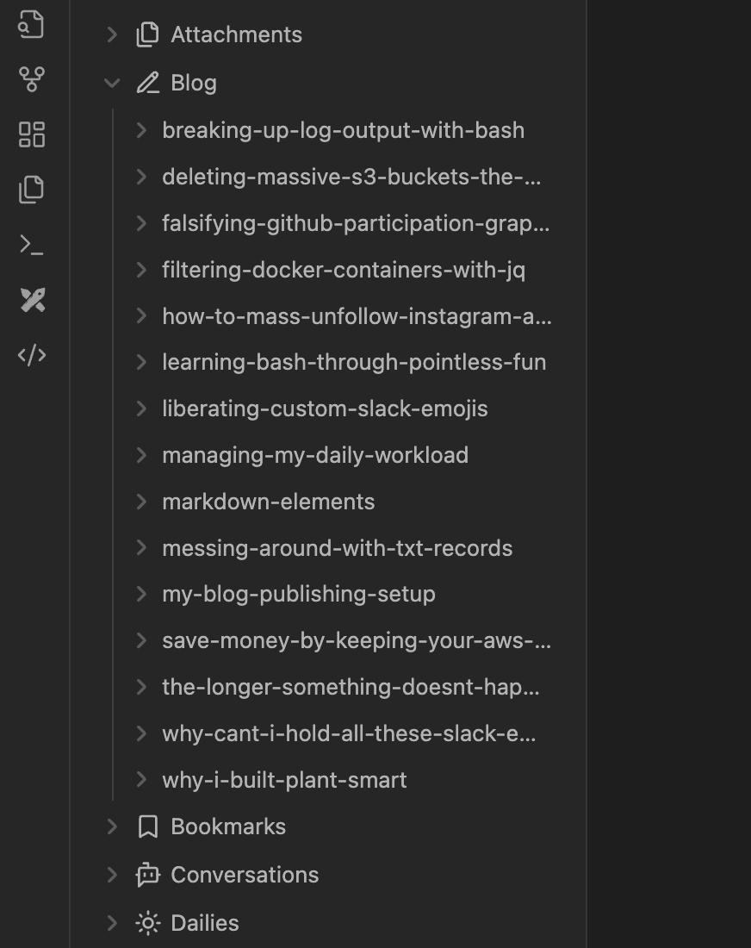Click the bookmark icon beside Bookmarks

pyautogui.click(x=148, y=826)
